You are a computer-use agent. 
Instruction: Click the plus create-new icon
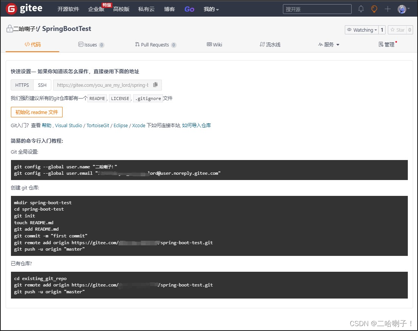(x=387, y=9)
